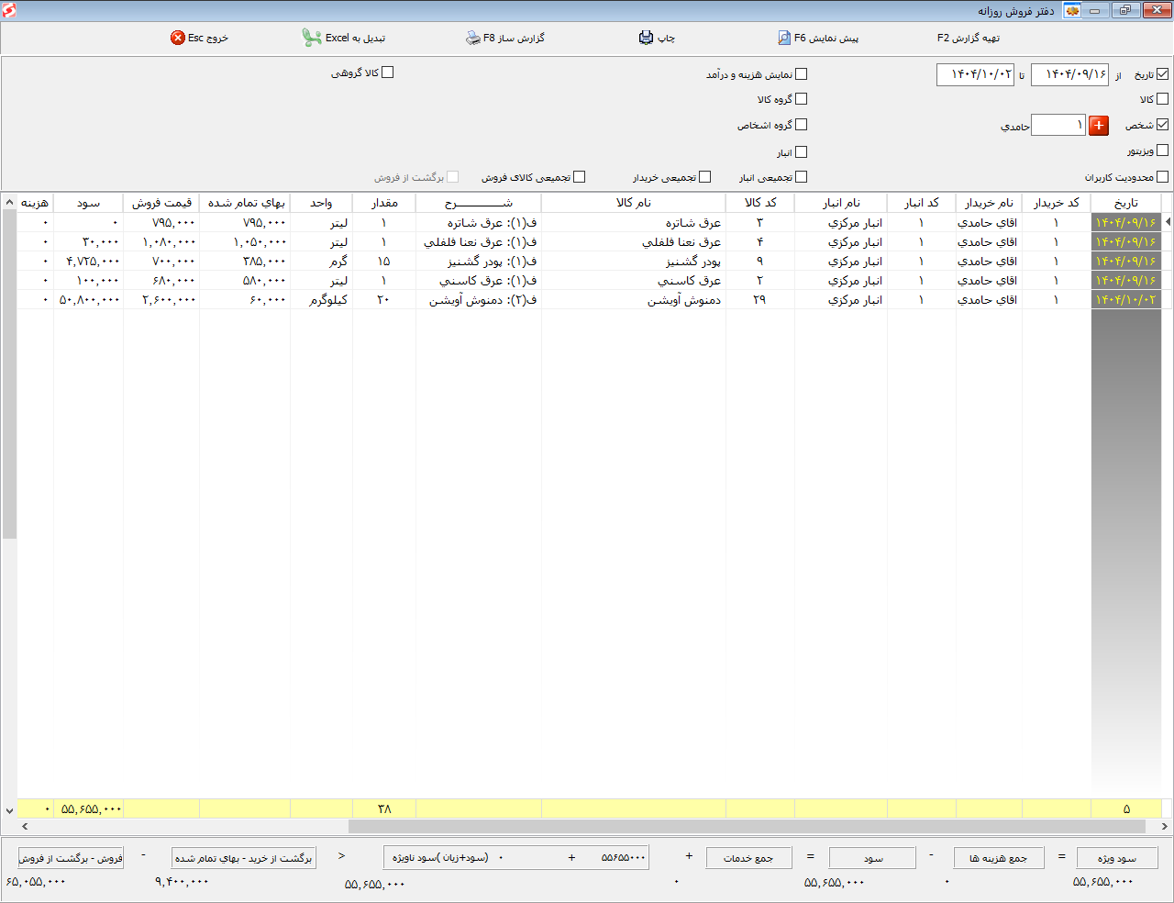Click the app logo in the top-left corner
1174x903 pixels.
click(10, 10)
